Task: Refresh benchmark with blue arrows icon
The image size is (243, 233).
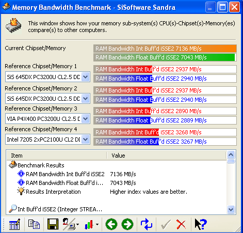Action: point(147,224)
